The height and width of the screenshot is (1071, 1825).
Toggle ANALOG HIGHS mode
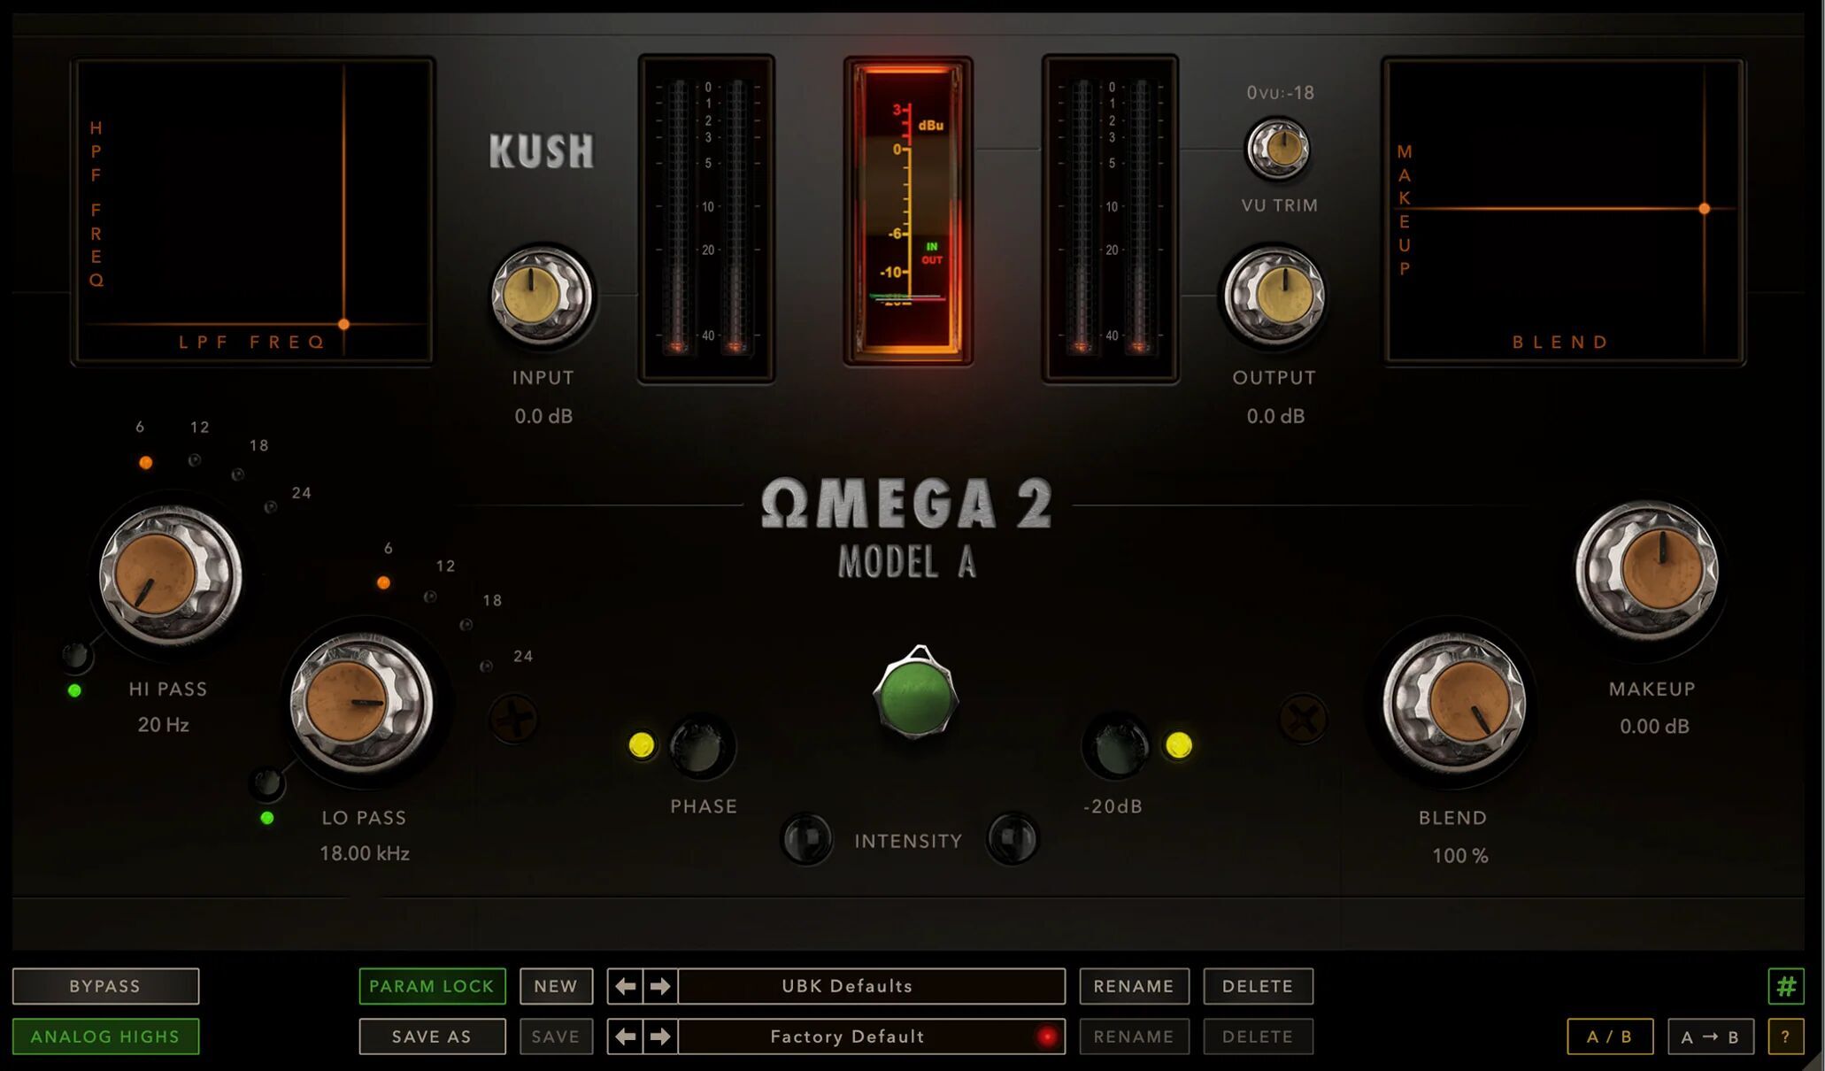tap(105, 1036)
